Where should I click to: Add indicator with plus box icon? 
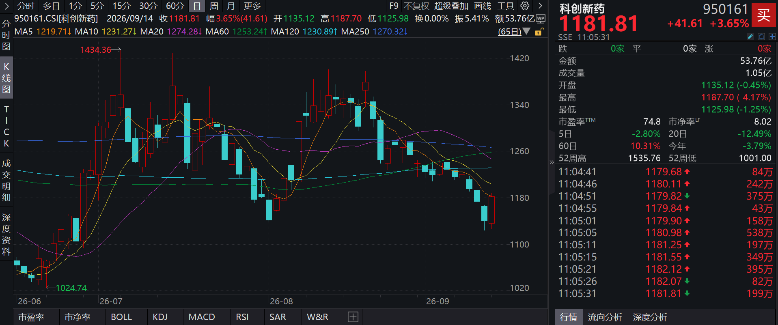(x=353, y=317)
